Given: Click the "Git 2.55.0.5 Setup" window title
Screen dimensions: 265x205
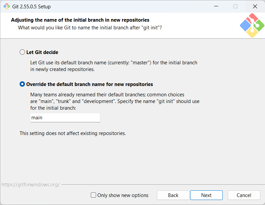Looking at the screenshot, I should pos(32,7).
